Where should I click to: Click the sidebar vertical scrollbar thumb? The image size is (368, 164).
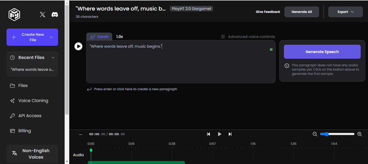pos(67,60)
